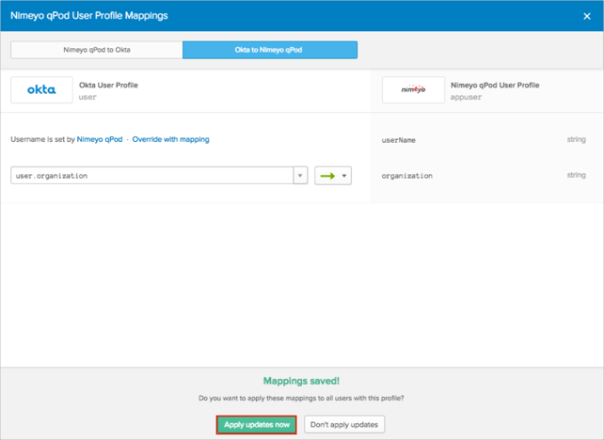Viewport: 604px width, 440px height.
Task: Close the User Profile Mappings dialog
Action: tap(588, 15)
